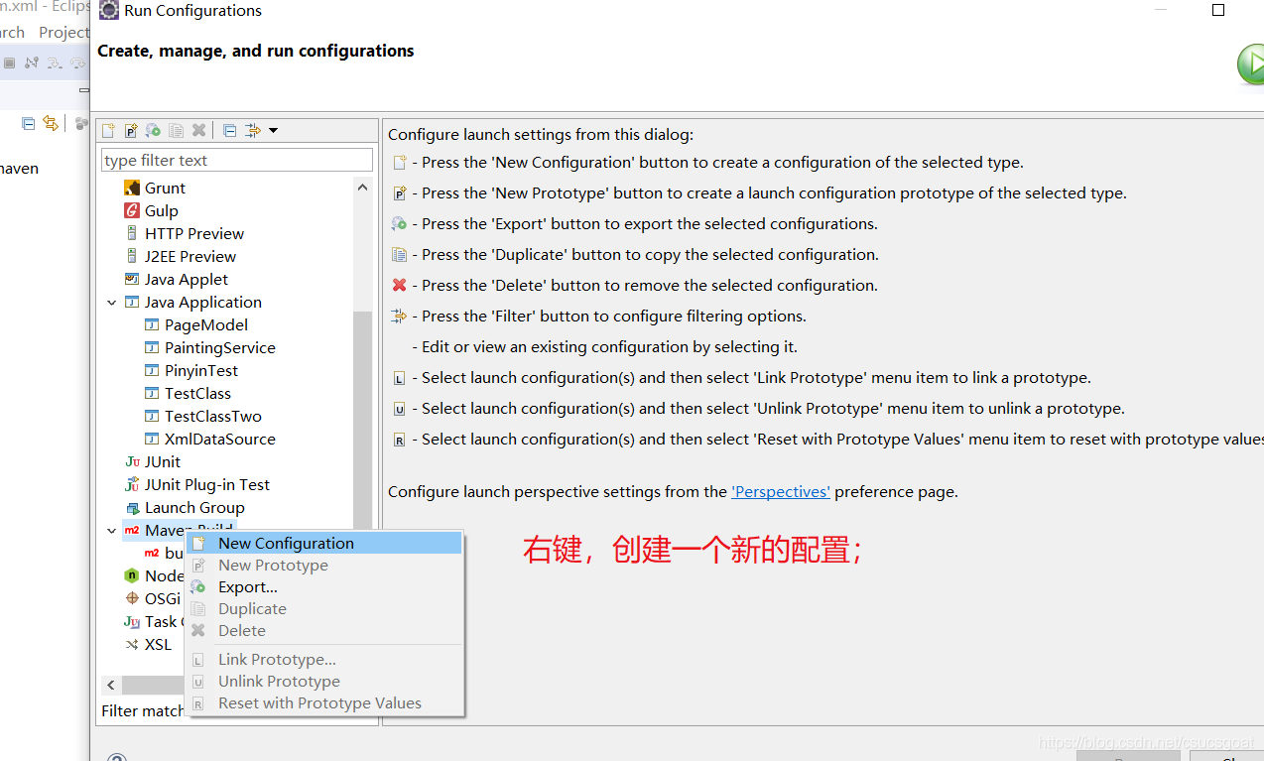
Task: Choose Duplicate in the context menu
Action: click(x=324, y=608)
